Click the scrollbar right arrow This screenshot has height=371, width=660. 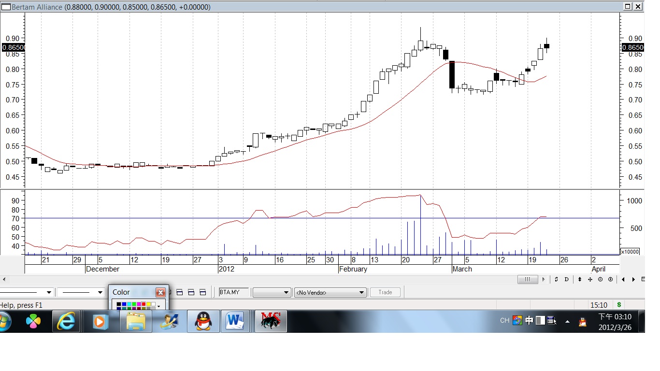(544, 279)
